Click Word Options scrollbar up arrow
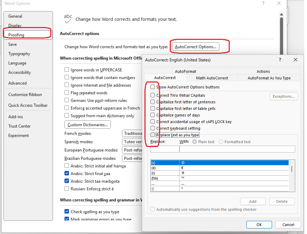 (x=282, y=15)
